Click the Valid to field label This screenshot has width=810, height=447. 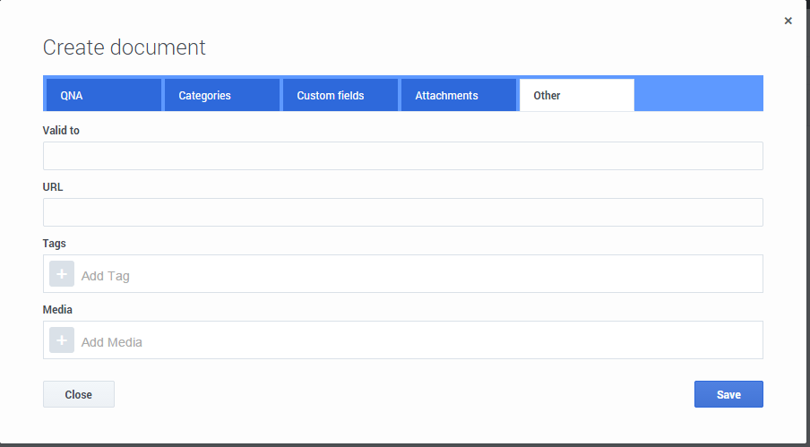tap(61, 131)
